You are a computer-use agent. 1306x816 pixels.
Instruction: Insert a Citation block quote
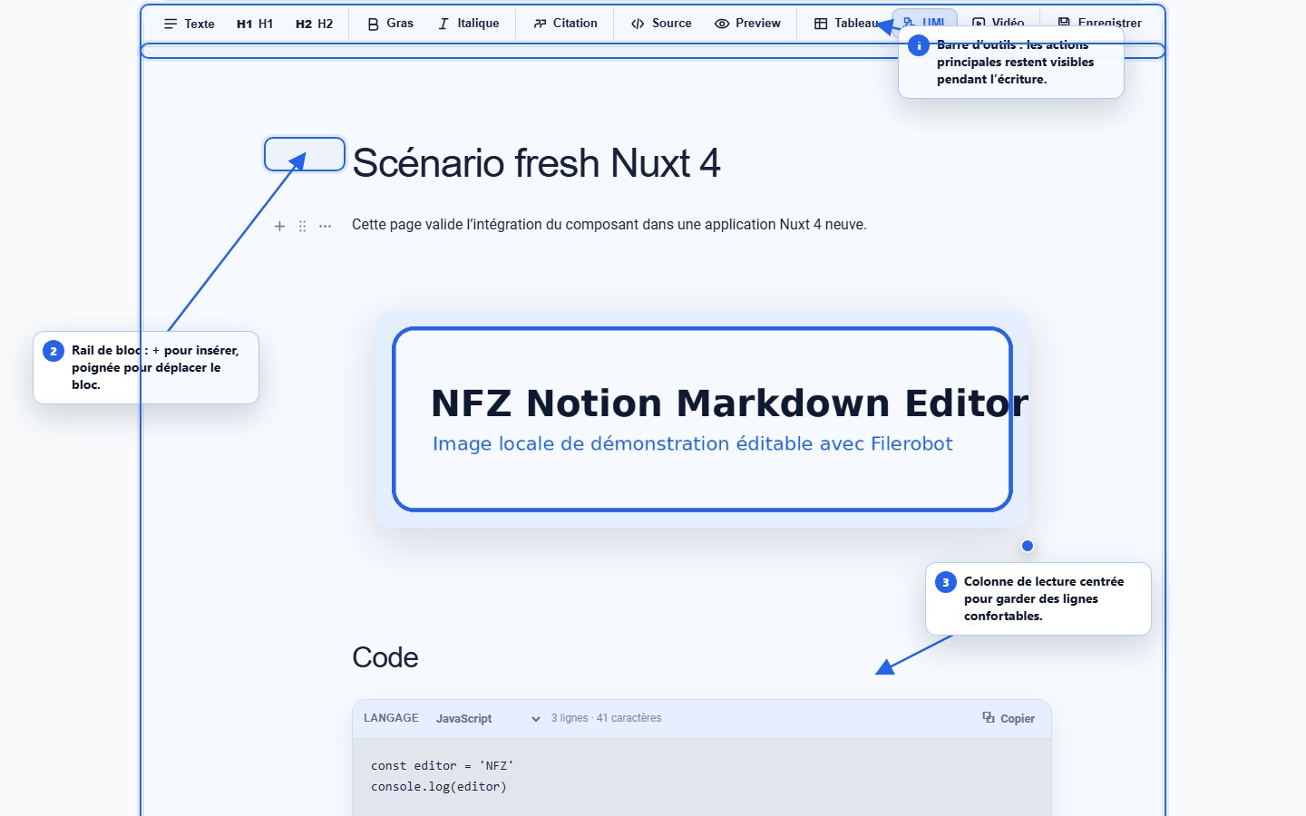pos(565,24)
